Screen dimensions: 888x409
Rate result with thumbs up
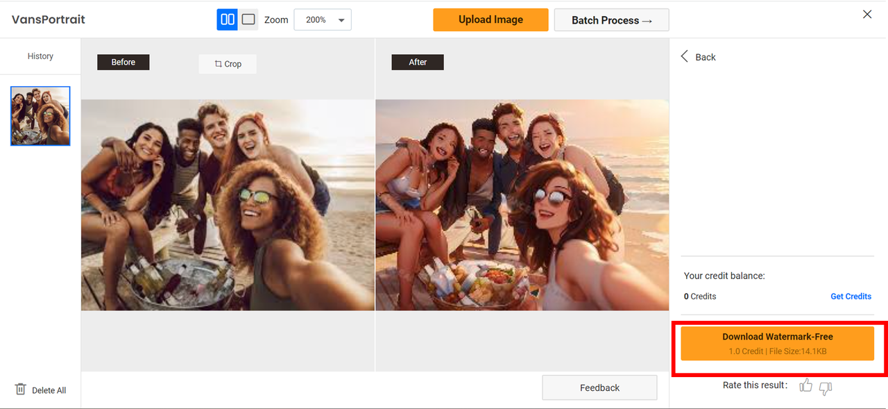(x=805, y=385)
